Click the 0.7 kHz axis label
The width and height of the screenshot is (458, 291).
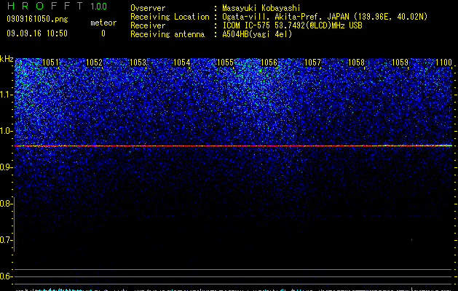coord(6,240)
